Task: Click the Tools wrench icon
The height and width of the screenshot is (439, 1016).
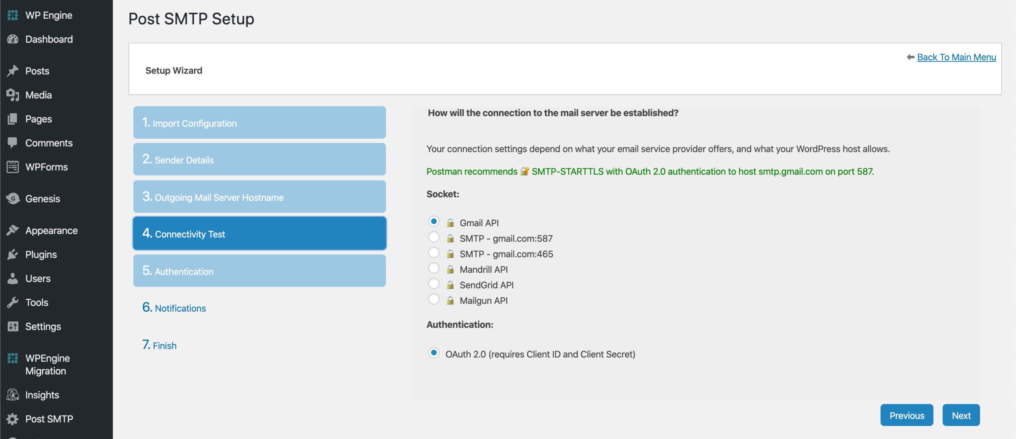Action: tap(13, 302)
